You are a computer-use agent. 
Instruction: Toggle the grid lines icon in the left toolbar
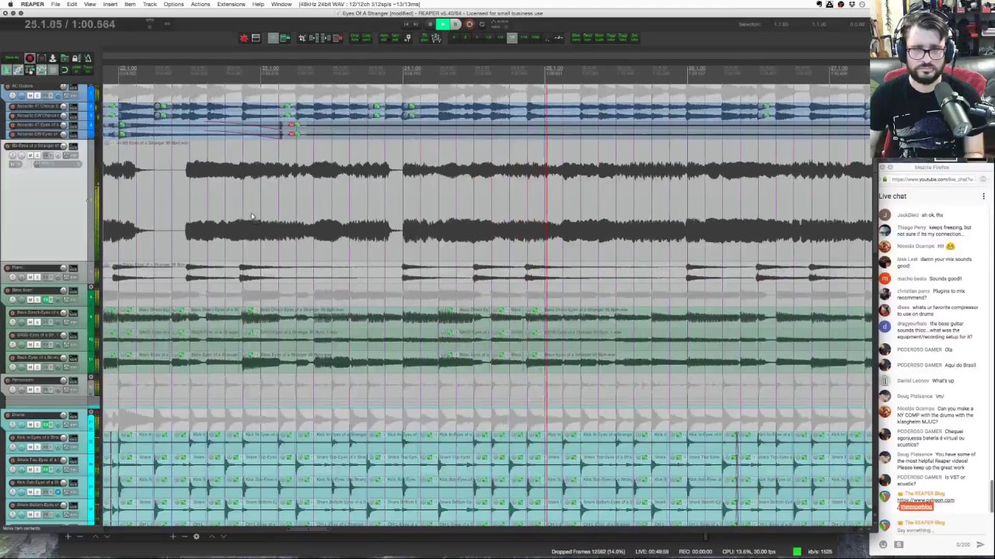53,70
